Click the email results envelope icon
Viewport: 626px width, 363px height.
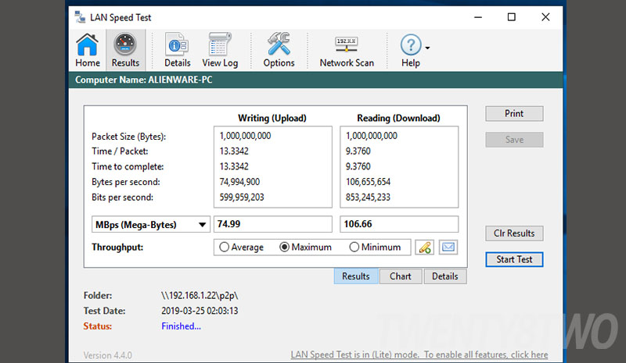tap(448, 247)
